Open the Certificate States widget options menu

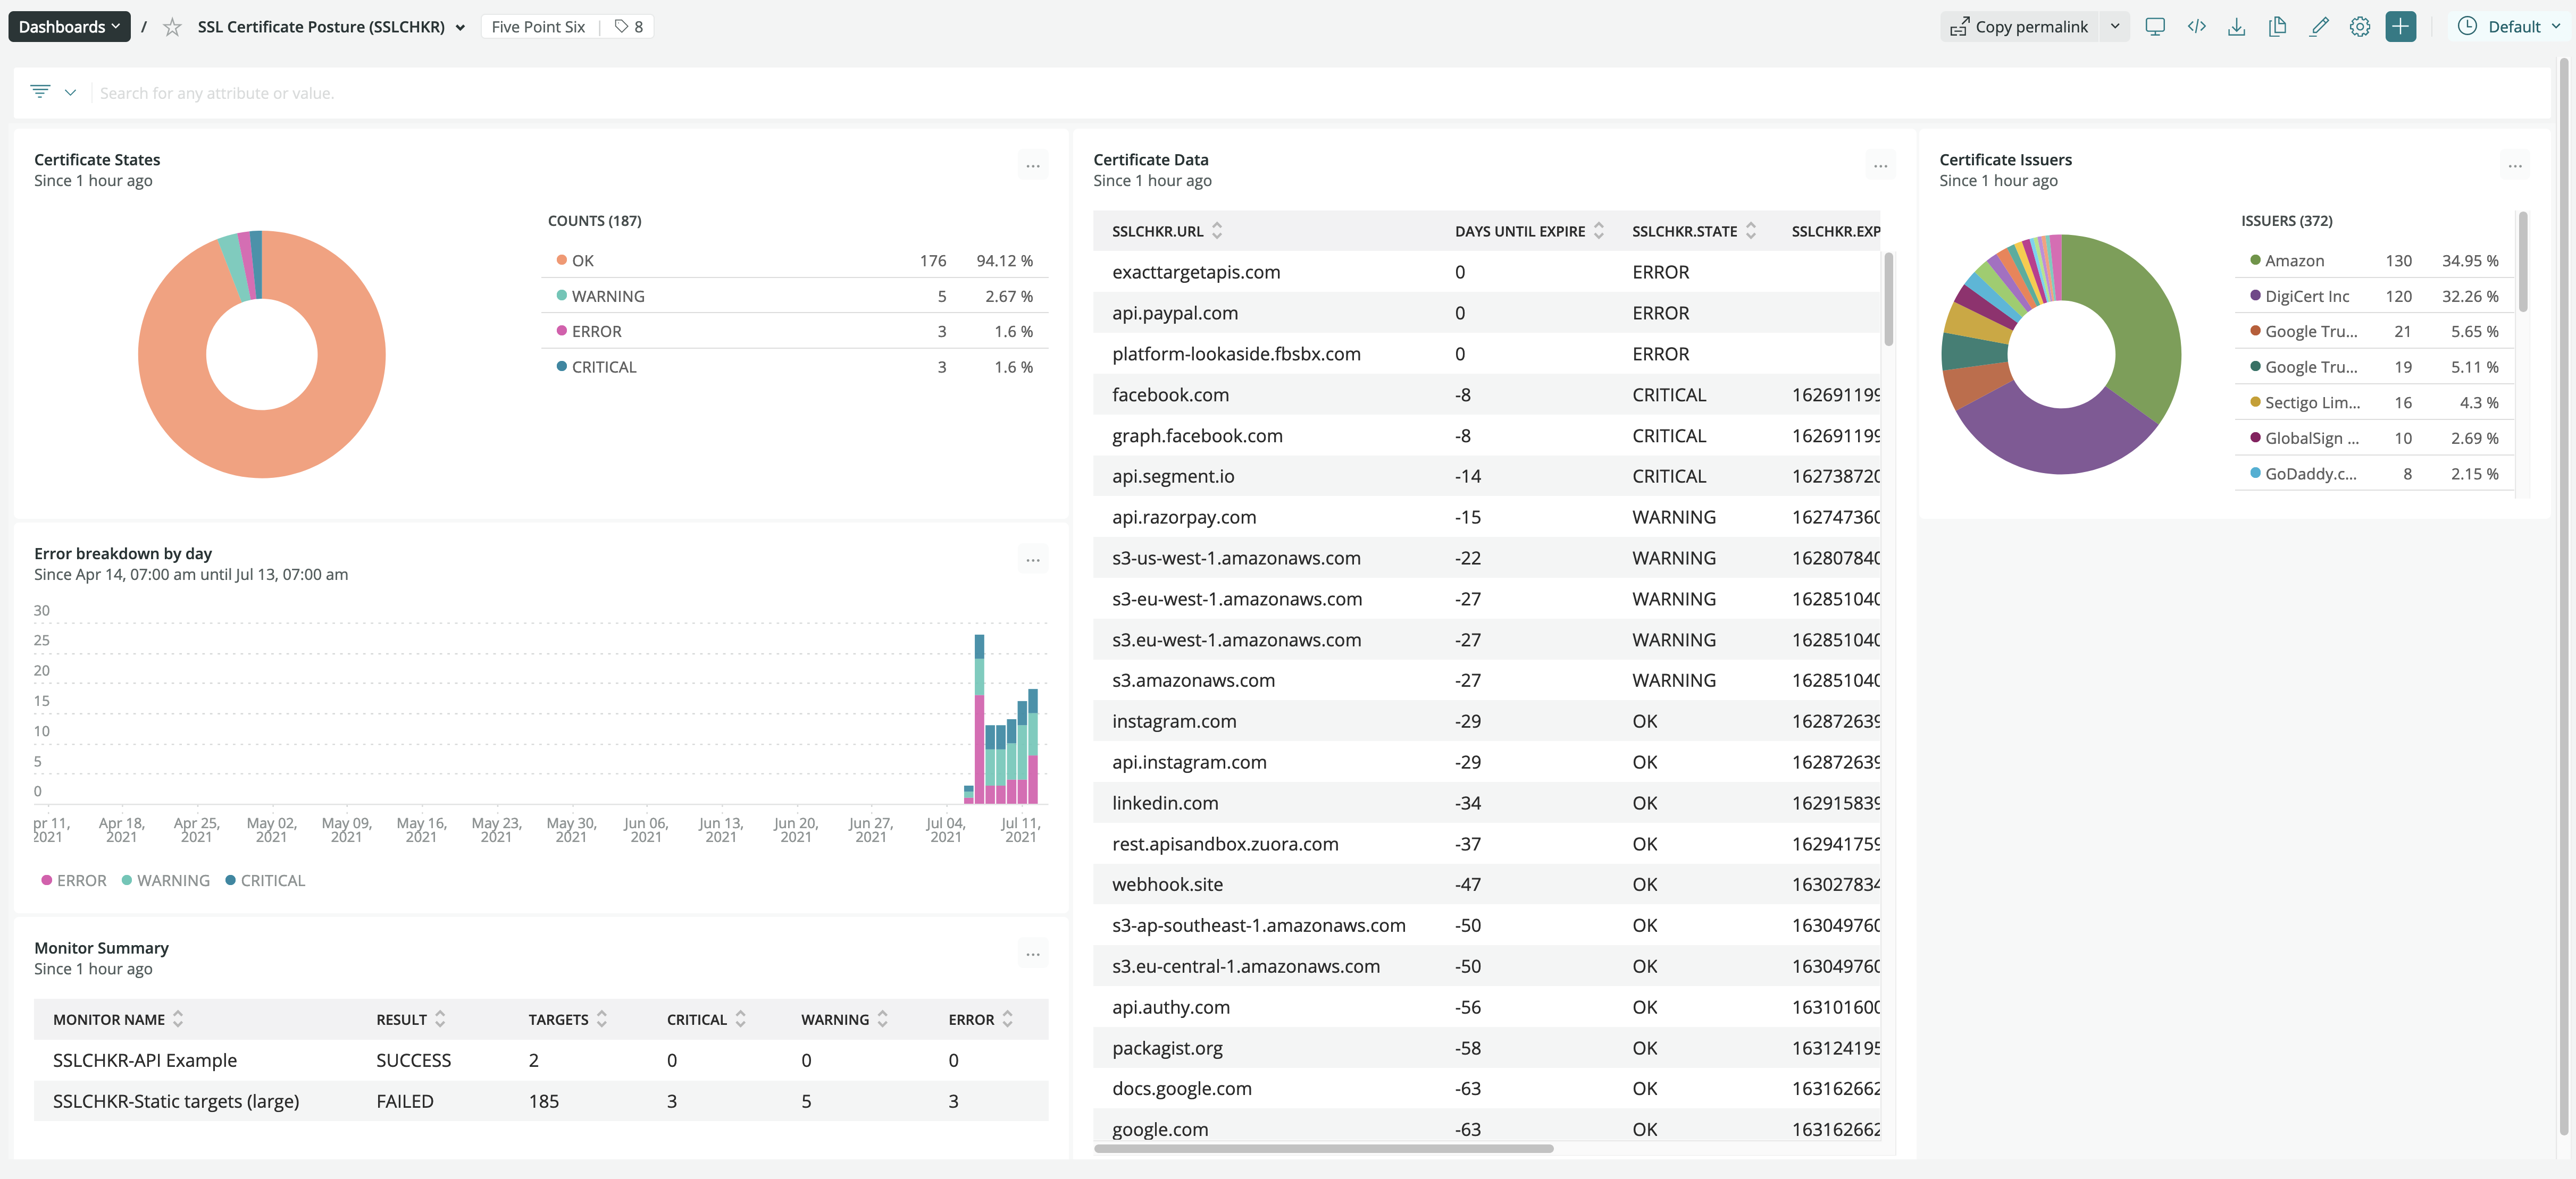pyautogui.click(x=1033, y=166)
